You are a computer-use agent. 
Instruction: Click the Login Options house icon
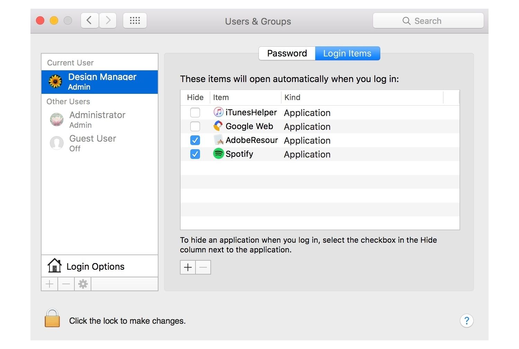tap(54, 266)
